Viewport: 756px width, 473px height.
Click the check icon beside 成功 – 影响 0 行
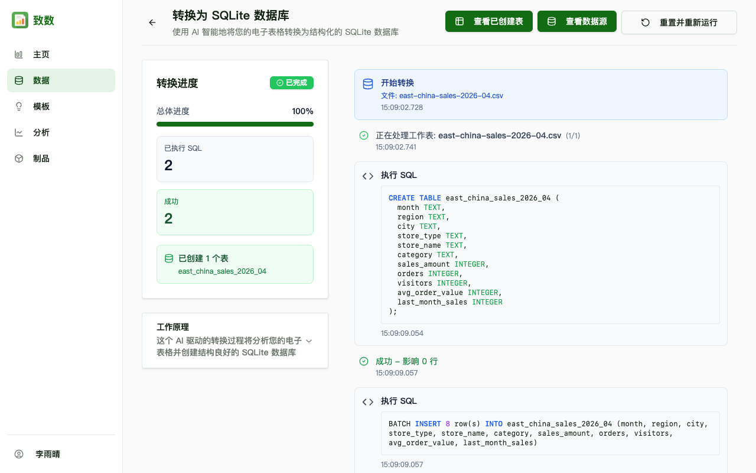click(364, 361)
